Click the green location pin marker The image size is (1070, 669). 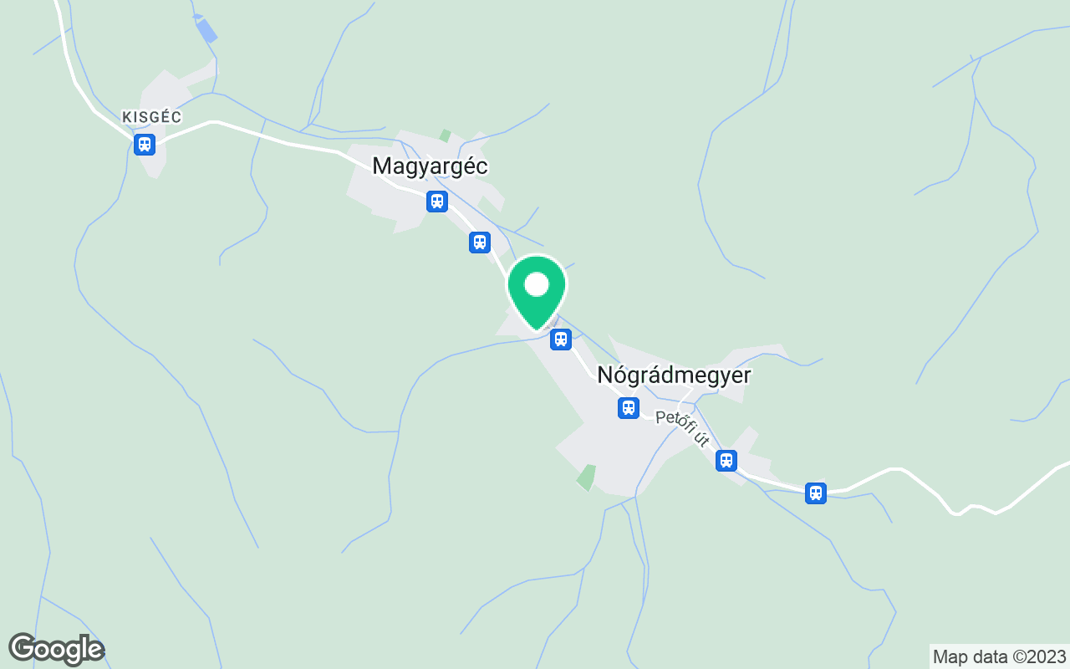(537, 293)
